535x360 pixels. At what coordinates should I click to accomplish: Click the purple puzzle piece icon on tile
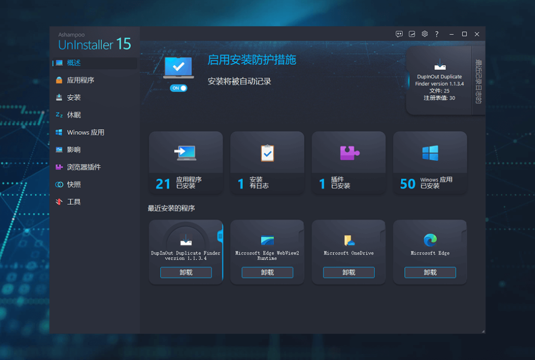[350, 153]
